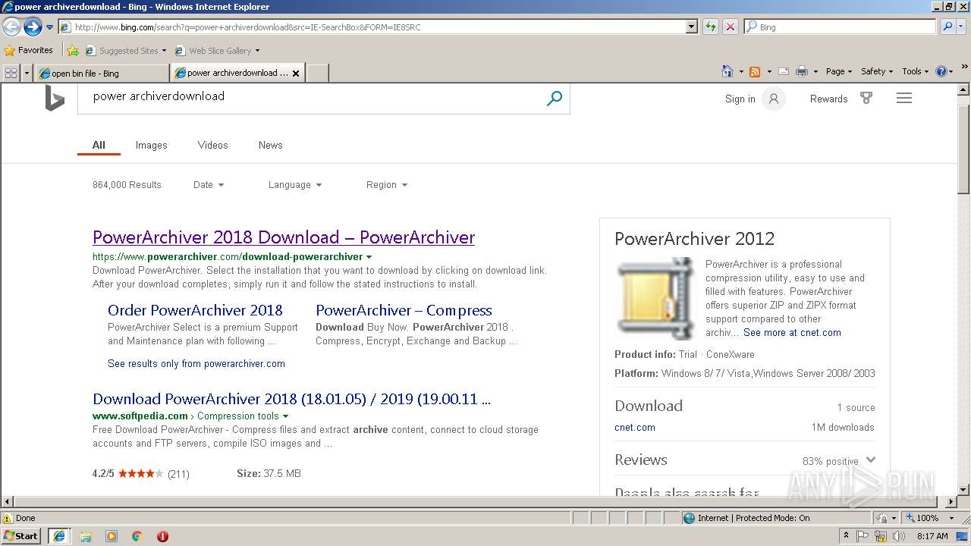Print the page with the printer icon
The width and height of the screenshot is (971, 546).
(x=802, y=71)
